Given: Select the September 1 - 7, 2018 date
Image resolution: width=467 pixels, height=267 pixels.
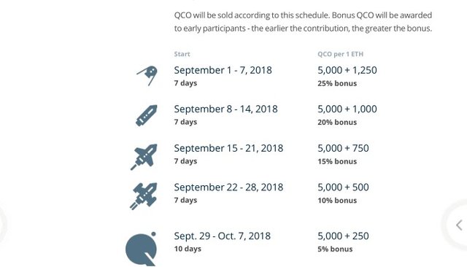Looking at the screenshot, I should [x=223, y=70].
